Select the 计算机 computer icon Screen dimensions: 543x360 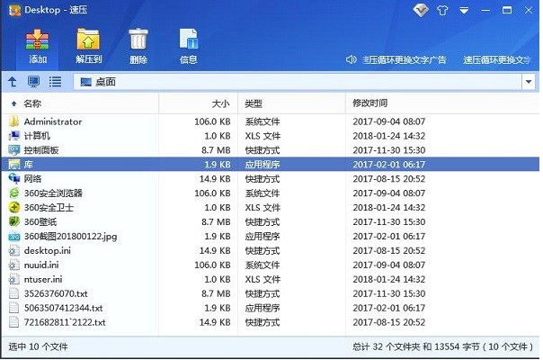pos(13,136)
